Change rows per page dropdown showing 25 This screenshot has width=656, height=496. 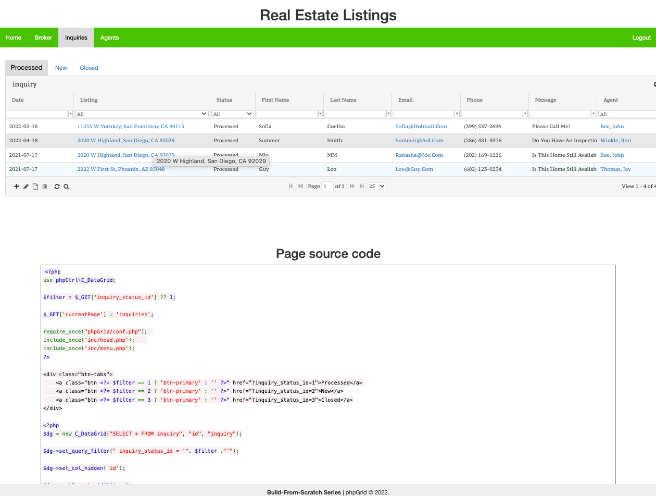tap(377, 186)
